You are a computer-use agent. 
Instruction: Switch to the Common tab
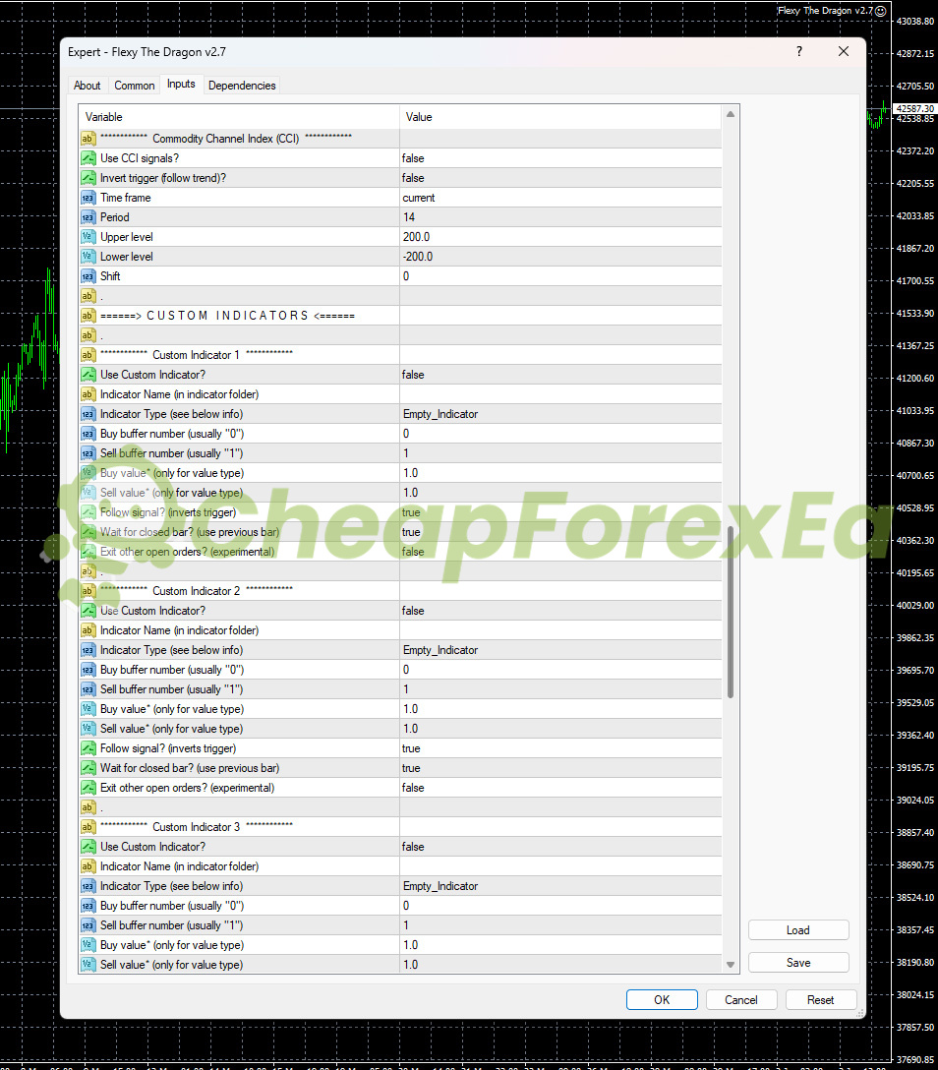(x=135, y=86)
